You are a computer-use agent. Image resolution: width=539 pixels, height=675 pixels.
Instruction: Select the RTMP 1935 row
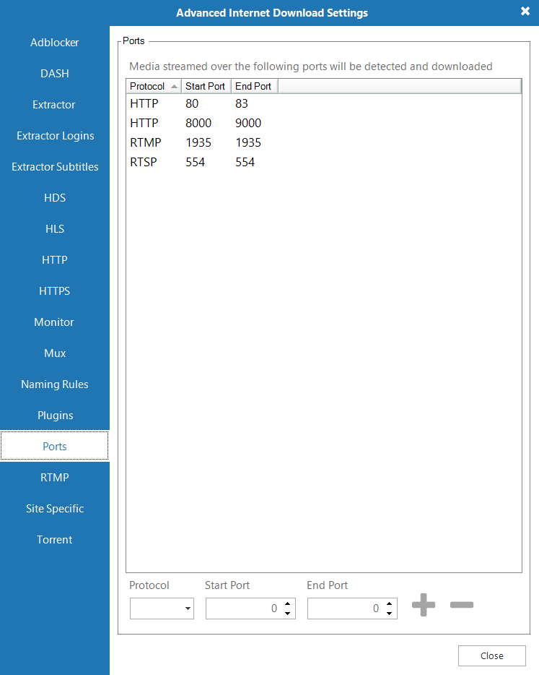pyautogui.click(x=324, y=142)
